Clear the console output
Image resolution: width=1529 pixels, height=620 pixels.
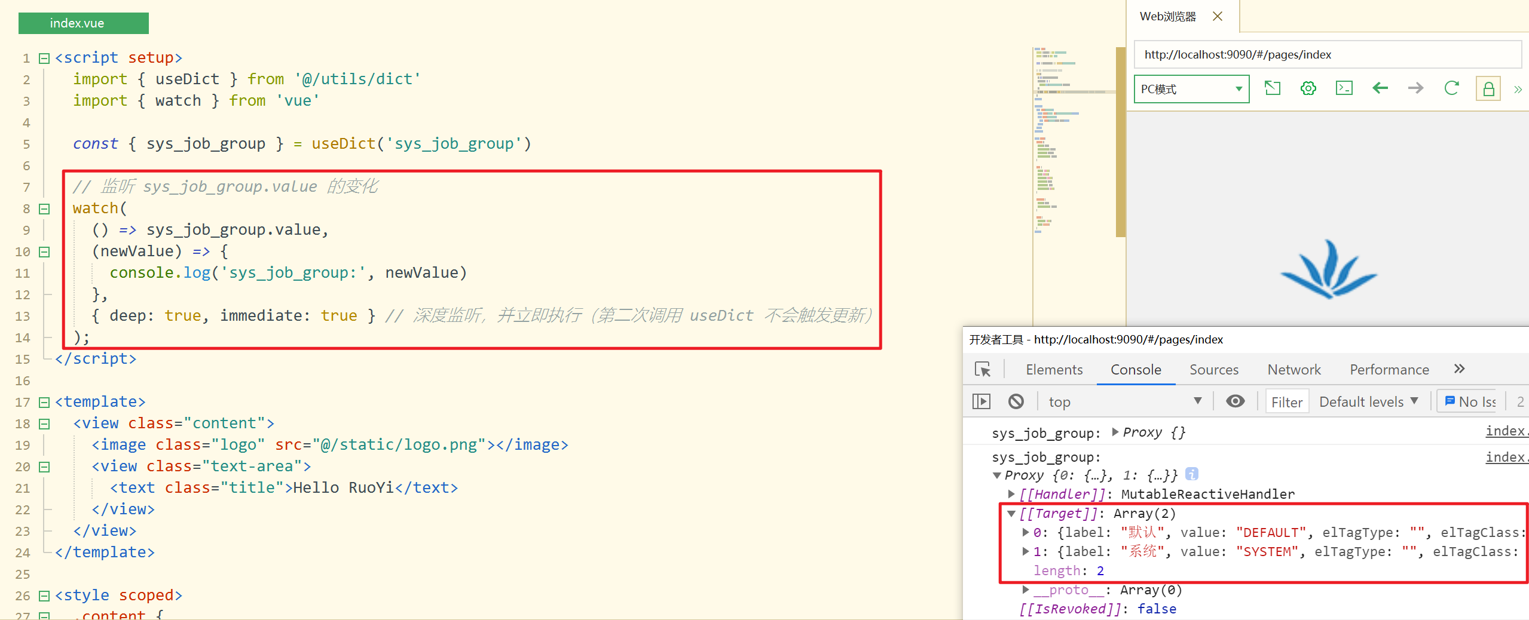[1016, 401]
